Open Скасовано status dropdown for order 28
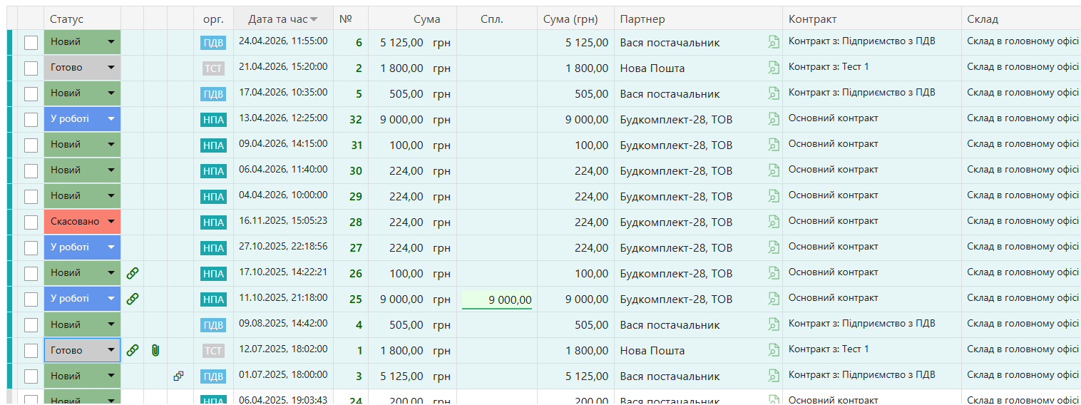Viewport: 1081px width, 405px height. click(82, 222)
